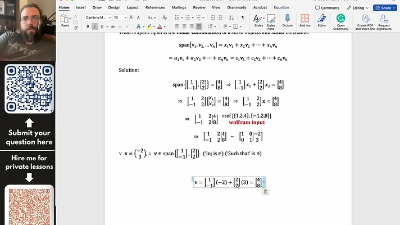Toggle Italic formatting
This screenshot has height=225, width=400.
[x=95, y=26]
